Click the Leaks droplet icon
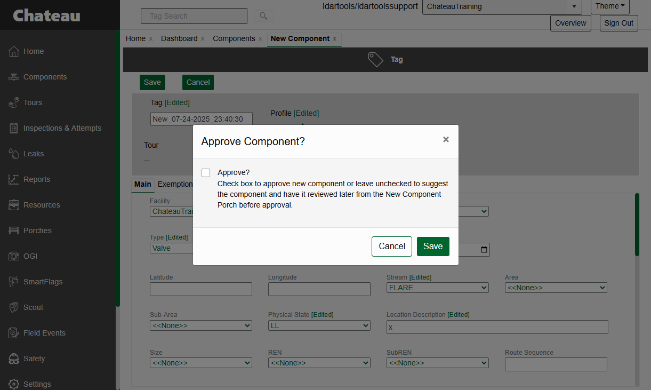The image size is (651, 390). click(14, 154)
